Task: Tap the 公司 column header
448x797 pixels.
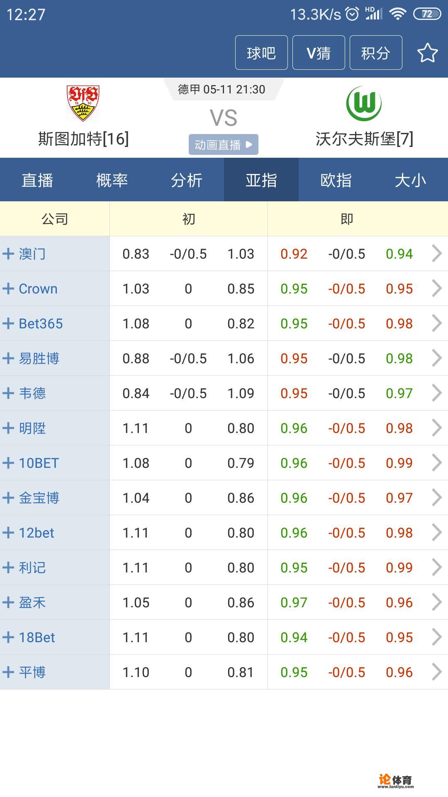Action: click(55, 219)
